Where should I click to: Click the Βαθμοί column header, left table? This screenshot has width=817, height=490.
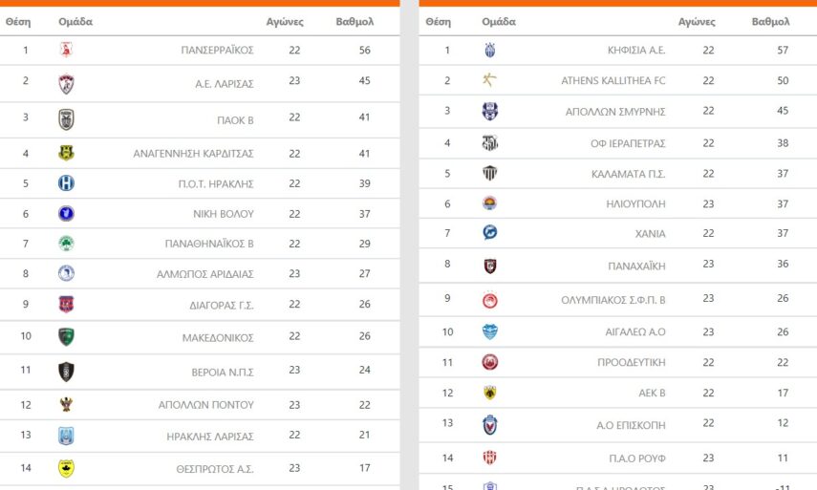[x=355, y=21]
